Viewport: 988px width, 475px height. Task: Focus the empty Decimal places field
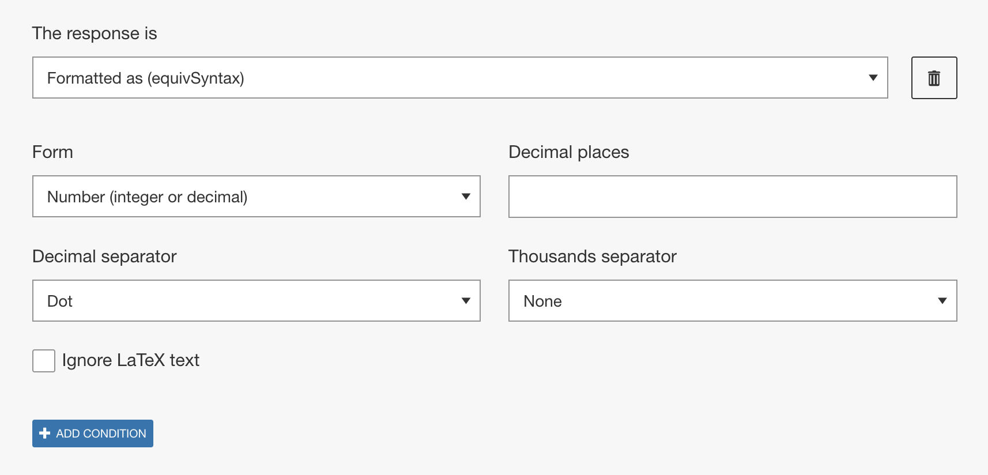(x=733, y=197)
